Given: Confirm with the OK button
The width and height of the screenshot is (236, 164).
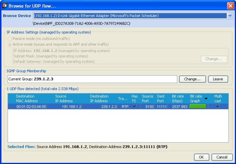Looking at the screenshot, I should [201, 157].
